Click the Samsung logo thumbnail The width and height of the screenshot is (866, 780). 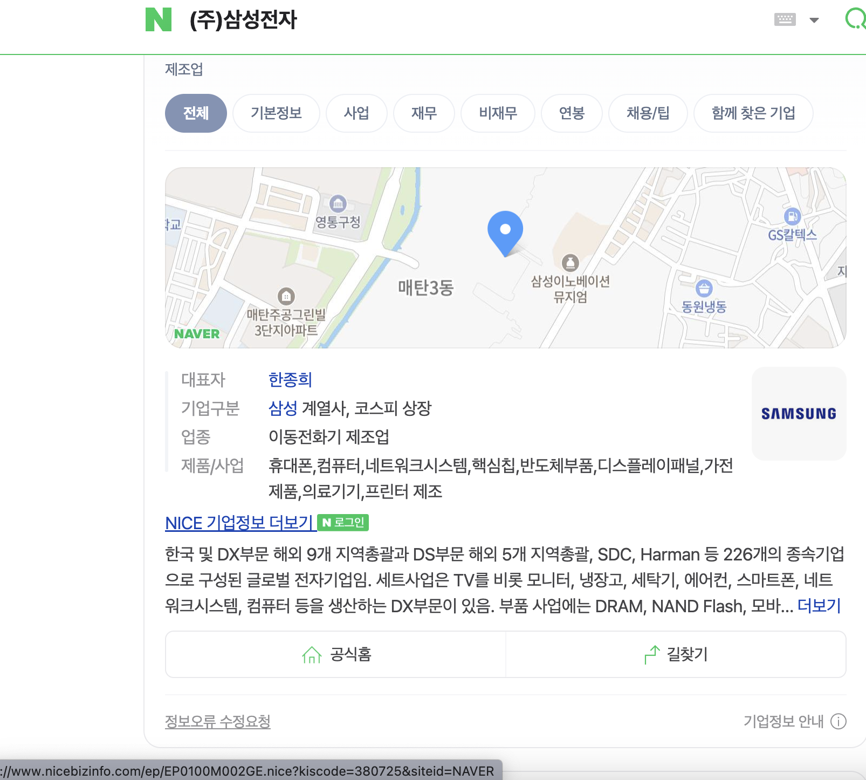point(799,414)
